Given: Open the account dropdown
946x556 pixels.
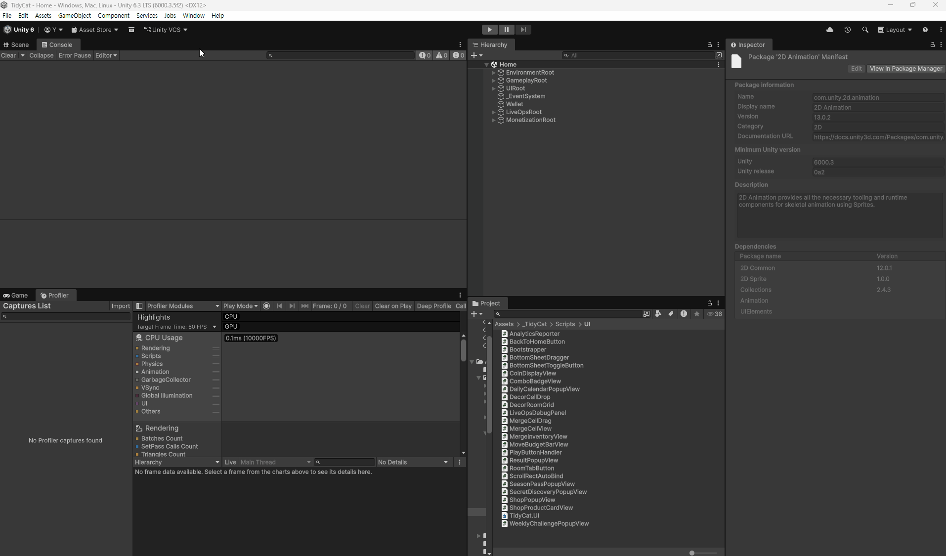Looking at the screenshot, I should tap(53, 30).
